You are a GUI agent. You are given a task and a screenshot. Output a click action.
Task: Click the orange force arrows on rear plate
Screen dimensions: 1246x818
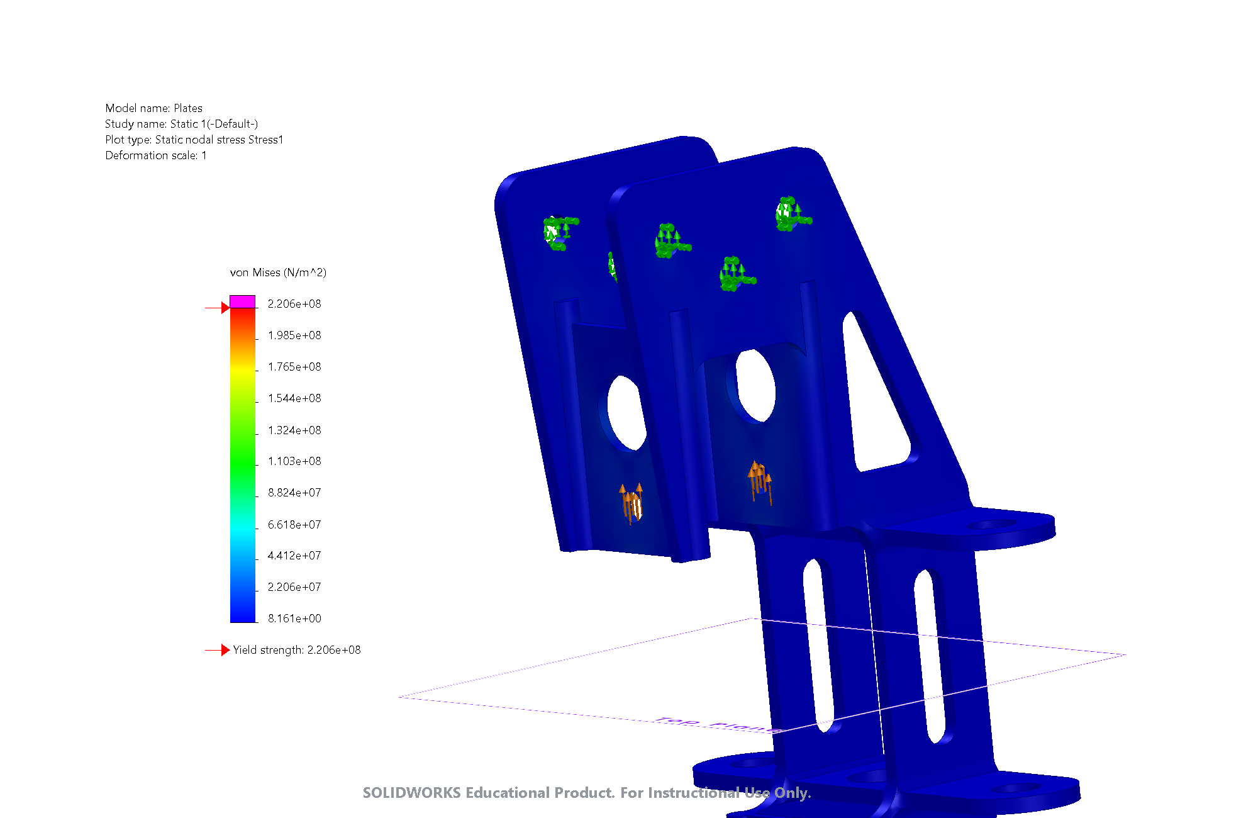[x=631, y=503]
